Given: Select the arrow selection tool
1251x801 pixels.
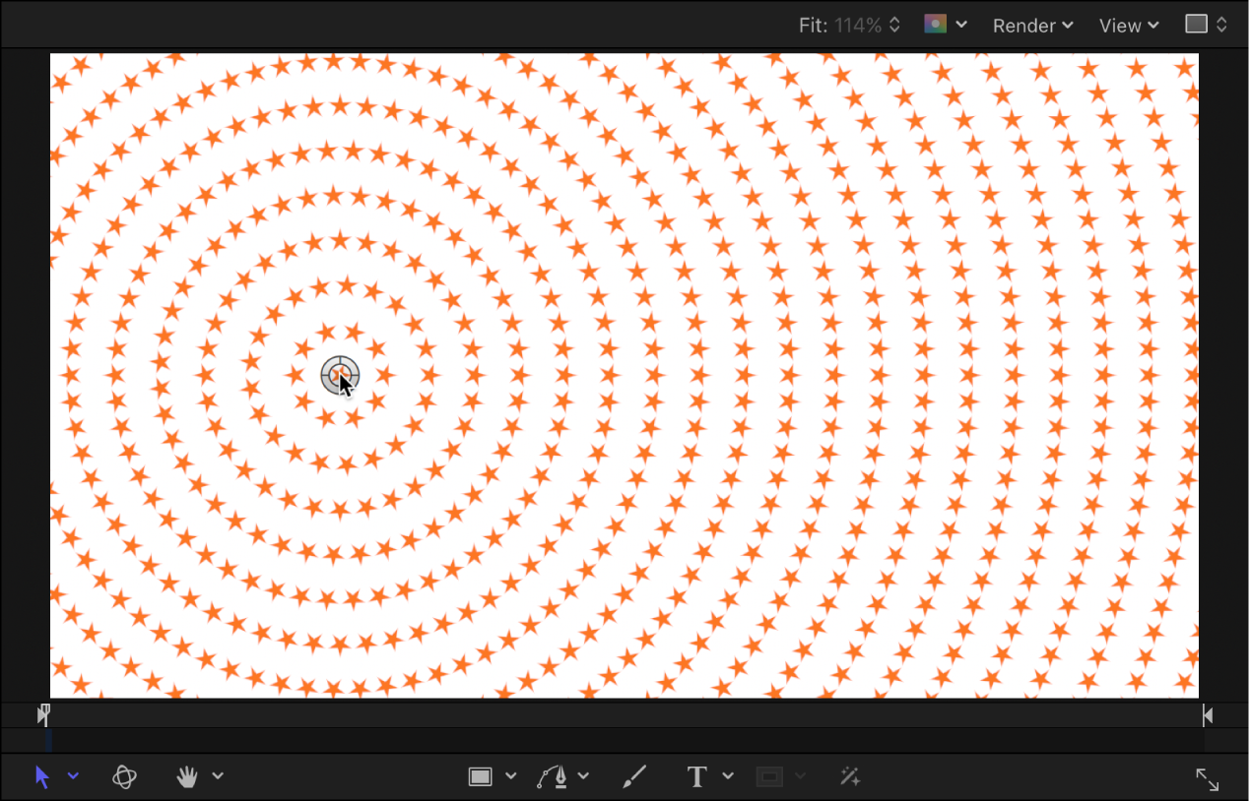Looking at the screenshot, I should click(41, 776).
